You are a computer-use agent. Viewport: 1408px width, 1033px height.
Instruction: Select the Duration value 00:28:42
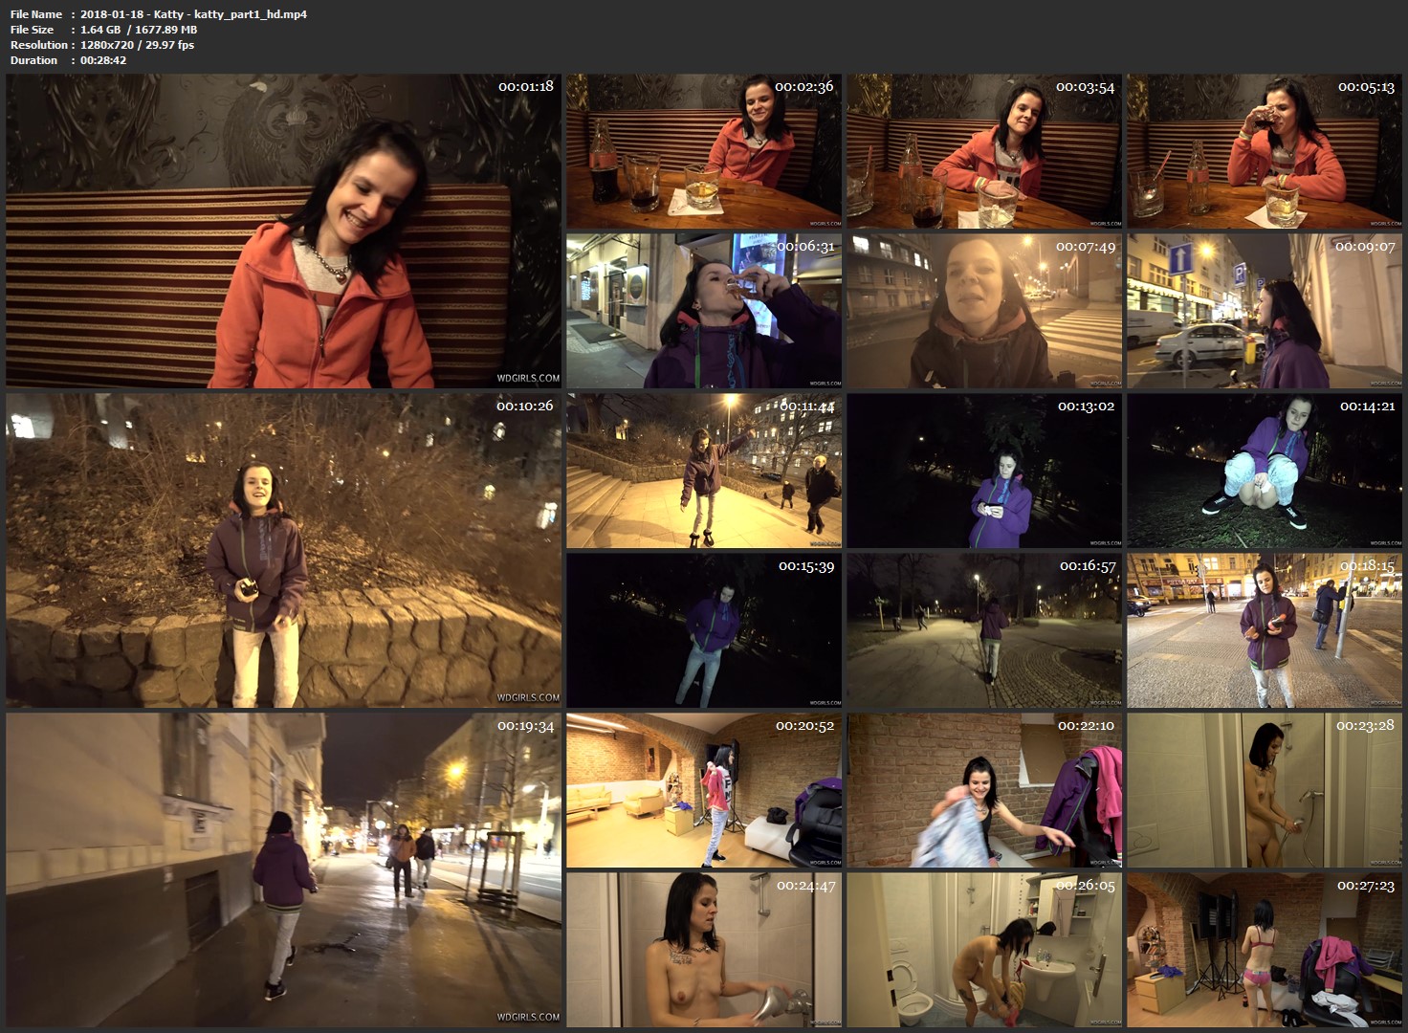click(103, 60)
